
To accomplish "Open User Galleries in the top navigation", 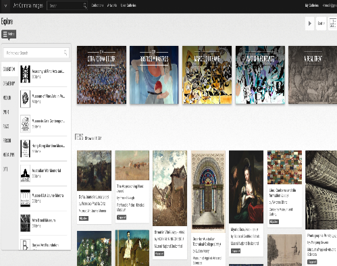I will 128,5.
